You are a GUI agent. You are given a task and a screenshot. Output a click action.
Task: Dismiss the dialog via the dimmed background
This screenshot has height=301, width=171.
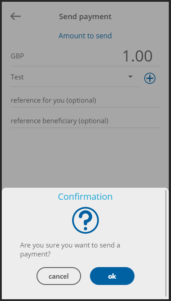pos(85,157)
